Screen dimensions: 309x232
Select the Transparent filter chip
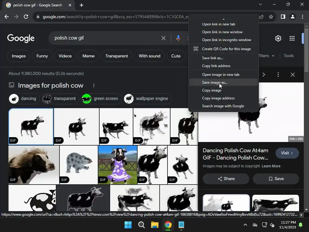117,56
